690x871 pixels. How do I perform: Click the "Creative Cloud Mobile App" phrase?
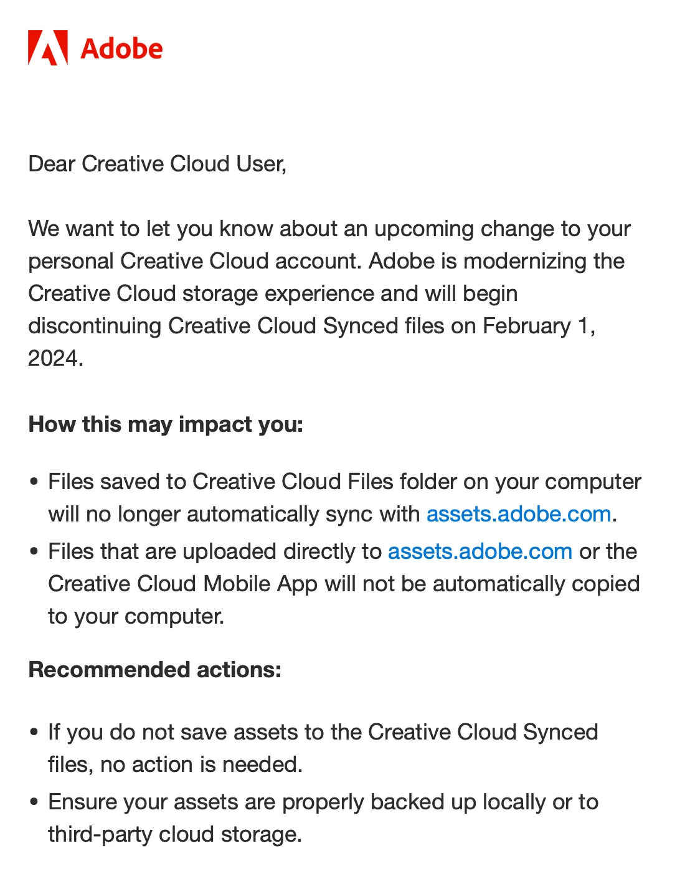tap(183, 584)
